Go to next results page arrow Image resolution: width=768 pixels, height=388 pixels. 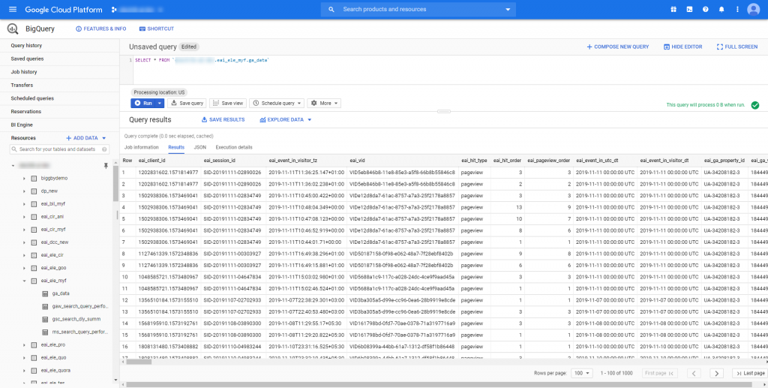pyautogui.click(x=716, y=373)
